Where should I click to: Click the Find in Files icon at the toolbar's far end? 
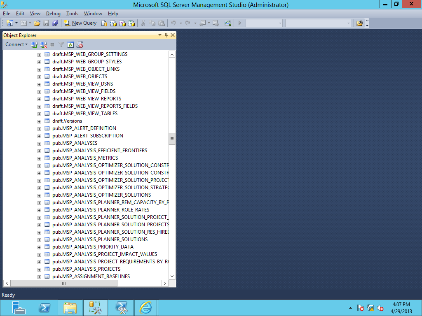pyautogui.click(x=359, y=23)
